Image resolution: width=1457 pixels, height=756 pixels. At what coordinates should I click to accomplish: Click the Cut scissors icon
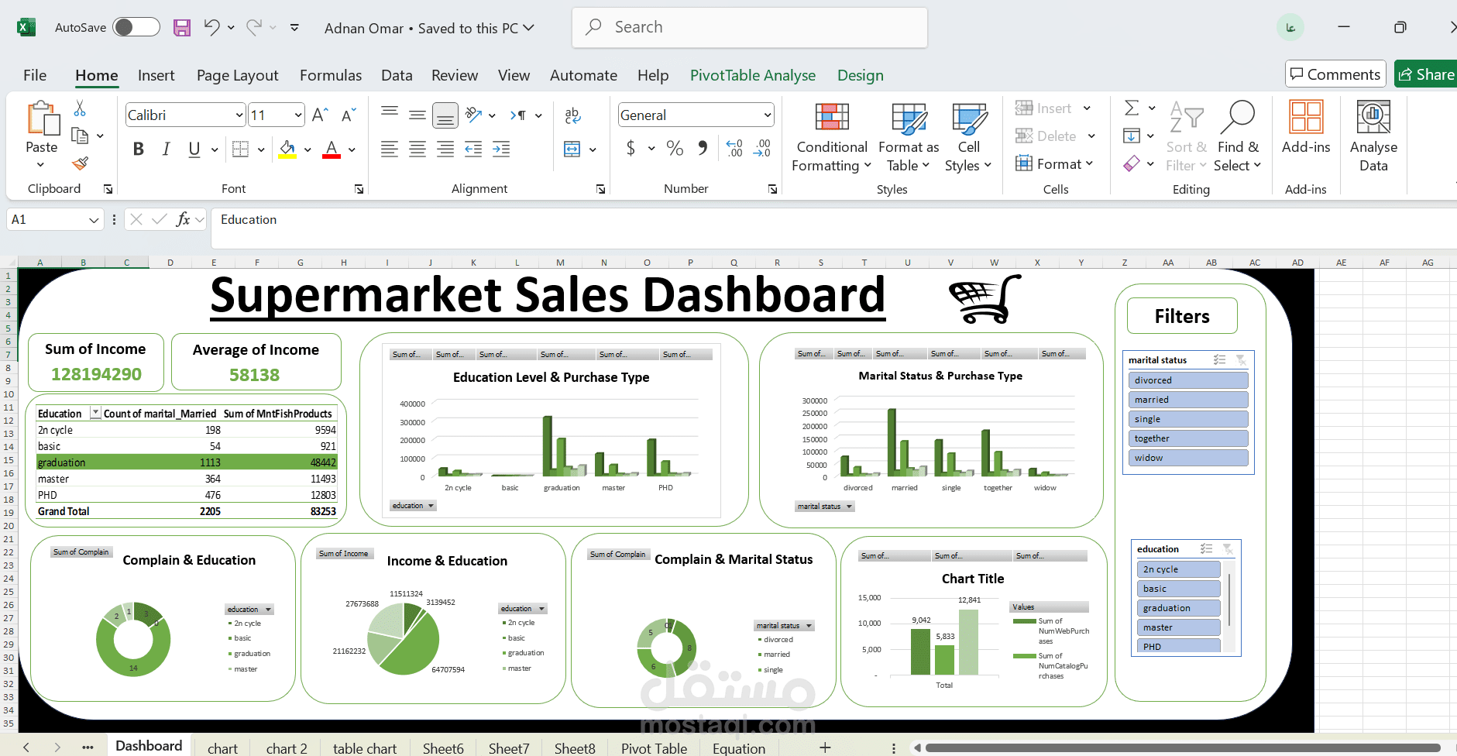click(80, 108)
